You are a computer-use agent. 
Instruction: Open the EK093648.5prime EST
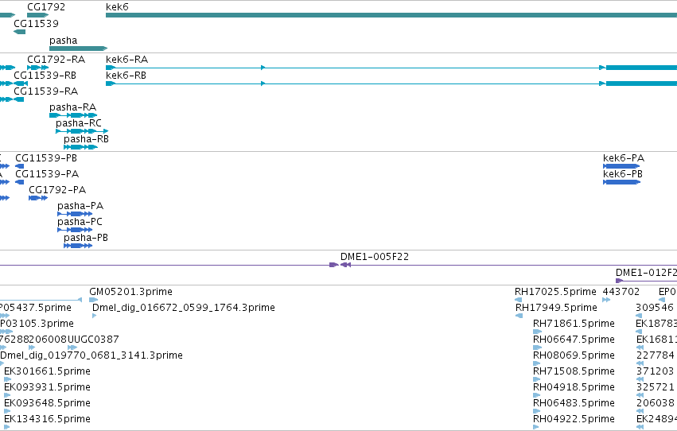tap(7, 411)
